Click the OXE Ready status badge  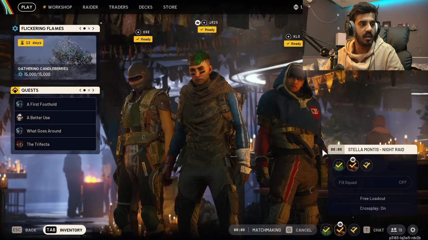pos(143,39)
